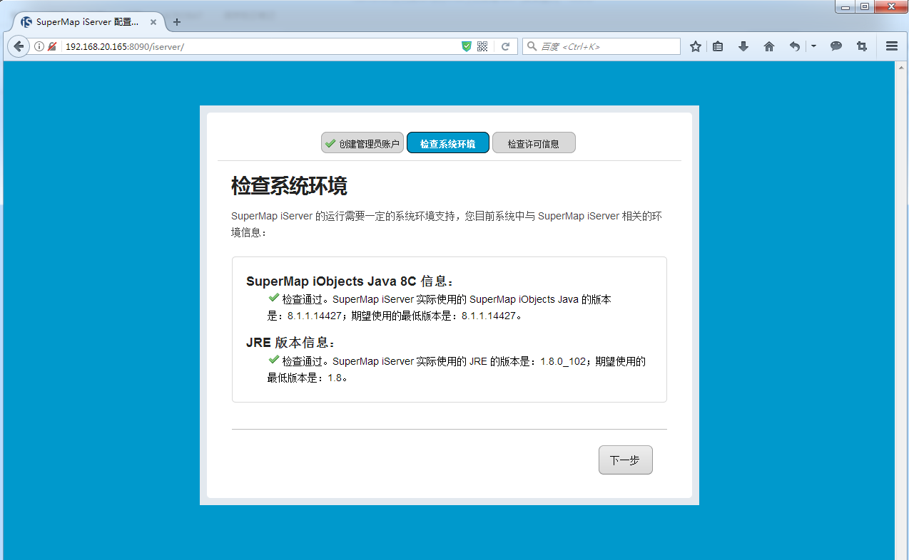The height and width of the screenshot is (560, 909).
Task: Click the screenshot crop tool icon
Action: (x=861, y=46)
